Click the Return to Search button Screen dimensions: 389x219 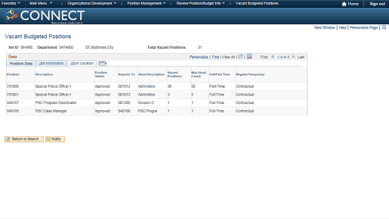pos(24,139)
